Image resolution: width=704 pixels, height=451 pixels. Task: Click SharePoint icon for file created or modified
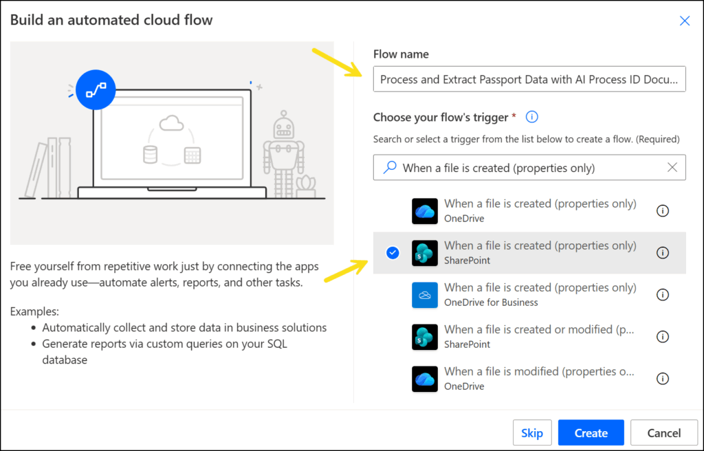tap(425, 337)
